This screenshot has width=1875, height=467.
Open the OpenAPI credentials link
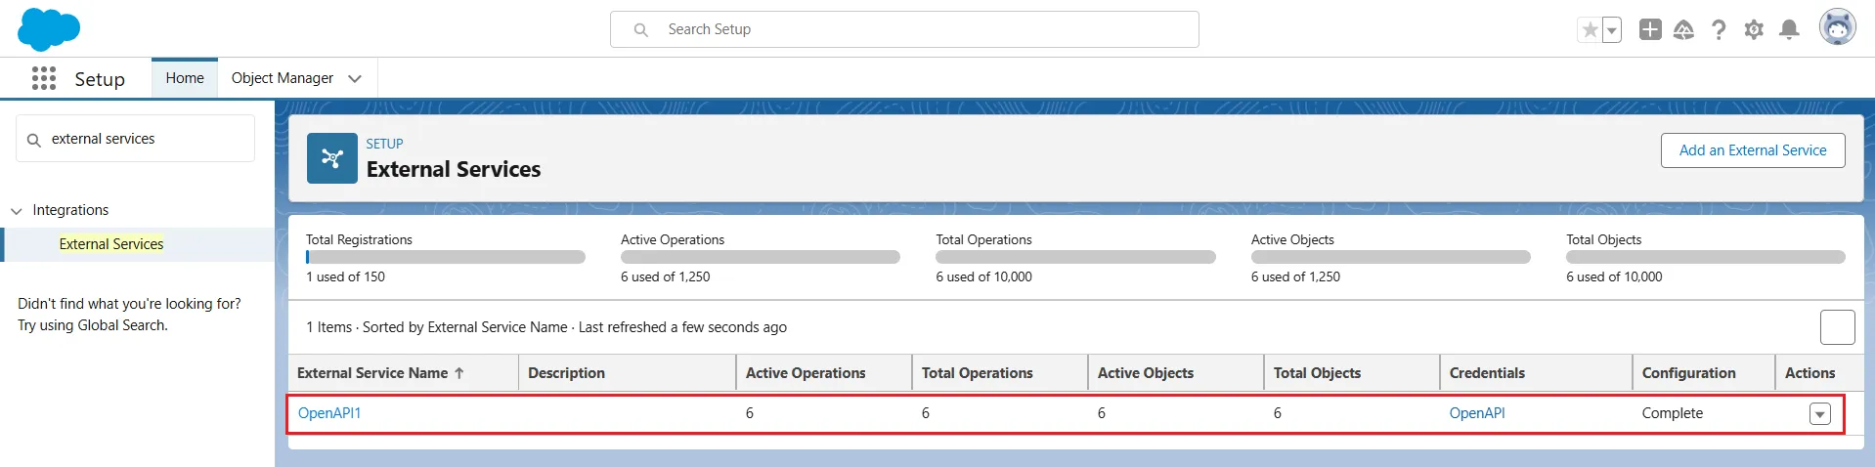(x=1476, y=413)
